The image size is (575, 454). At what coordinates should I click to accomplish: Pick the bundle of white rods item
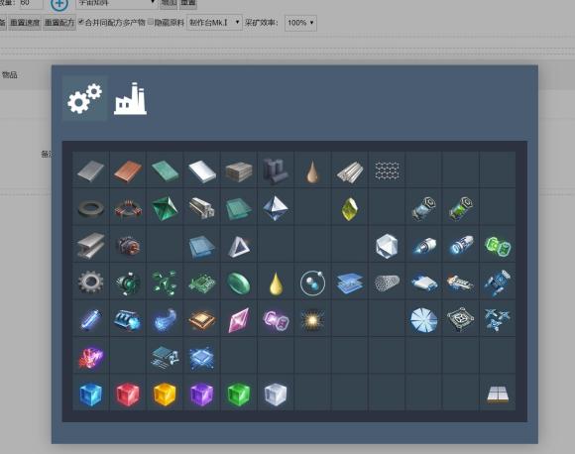click(x=350, y=171)
